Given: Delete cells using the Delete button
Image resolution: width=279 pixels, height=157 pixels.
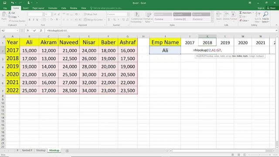Looking at the screenshot, I should coord(226,16).
